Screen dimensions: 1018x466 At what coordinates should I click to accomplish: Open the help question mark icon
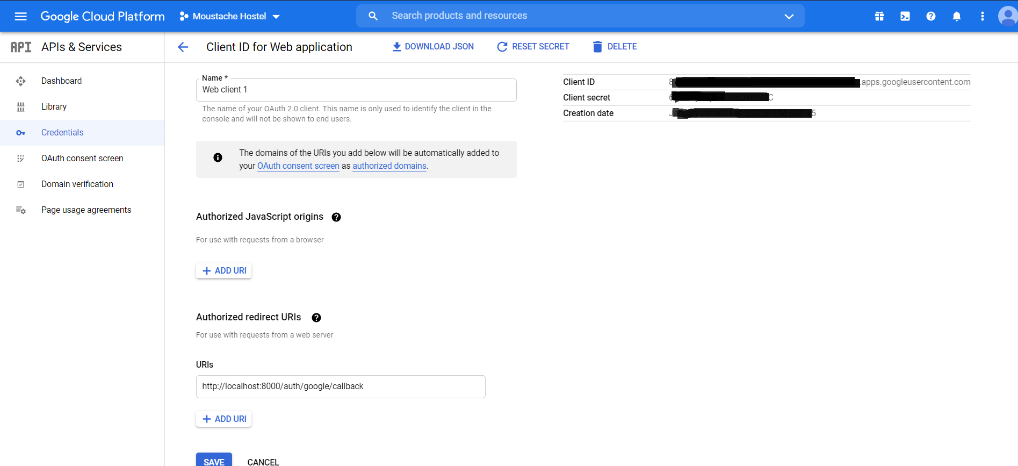(x=931, y=16)
